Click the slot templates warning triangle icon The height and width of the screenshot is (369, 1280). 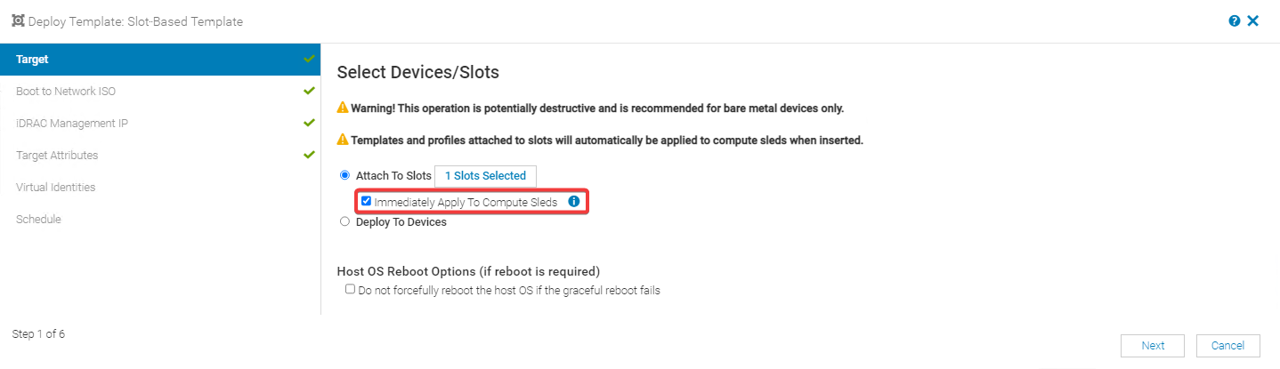[343, 140]
